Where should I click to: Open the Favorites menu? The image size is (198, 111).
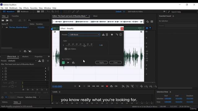[x=34, y=8]
